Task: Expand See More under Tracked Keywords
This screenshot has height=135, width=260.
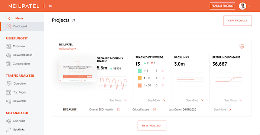Action: pyautogui.click(x=156, y=101)
